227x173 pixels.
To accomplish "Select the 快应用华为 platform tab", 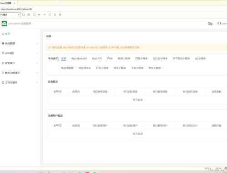I will pos(85,68).
